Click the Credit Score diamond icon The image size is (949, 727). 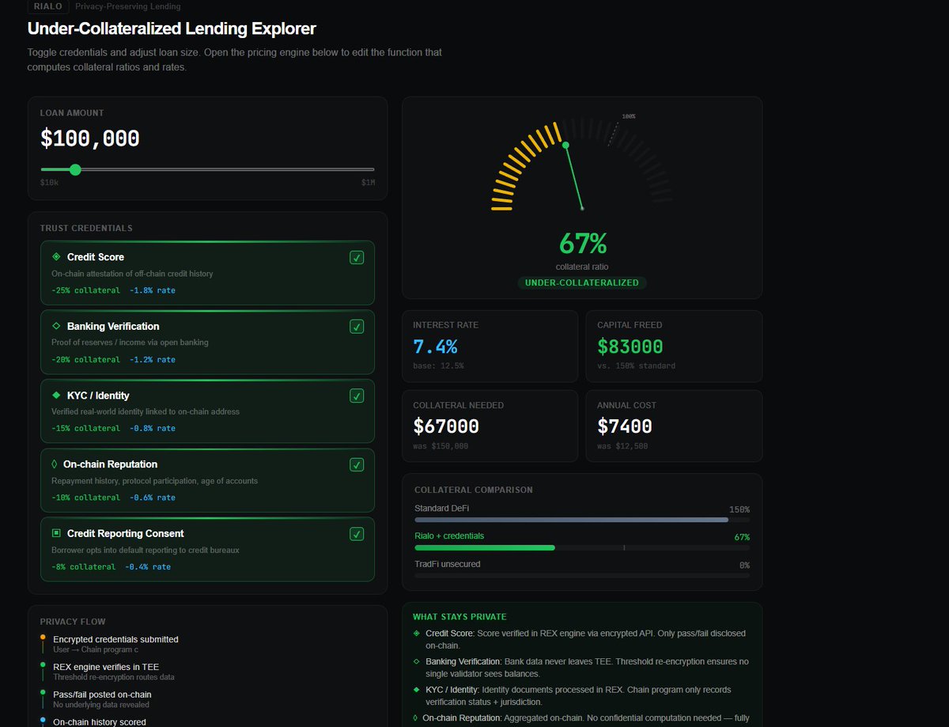click(x=56, y=257)
